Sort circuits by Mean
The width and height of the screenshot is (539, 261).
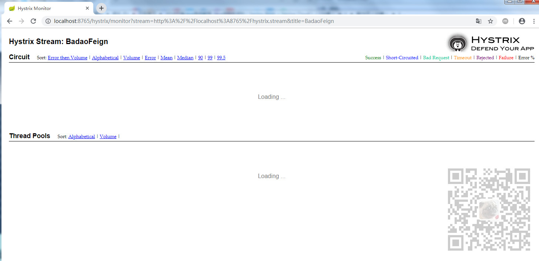(167, 58)
